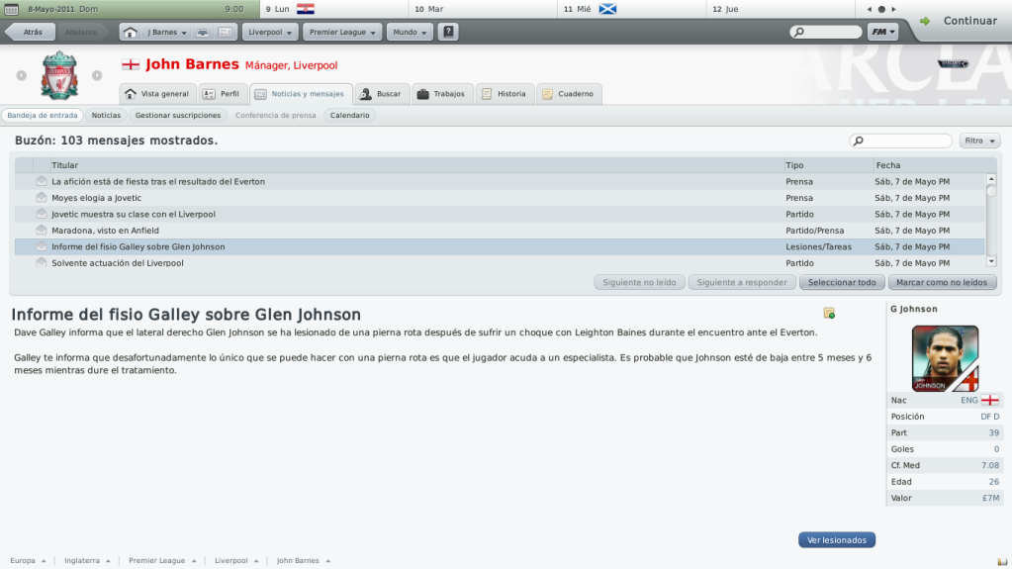1012x569 pixels.
Task: Open the news icon beside the inbox tray
Action: 225,32
